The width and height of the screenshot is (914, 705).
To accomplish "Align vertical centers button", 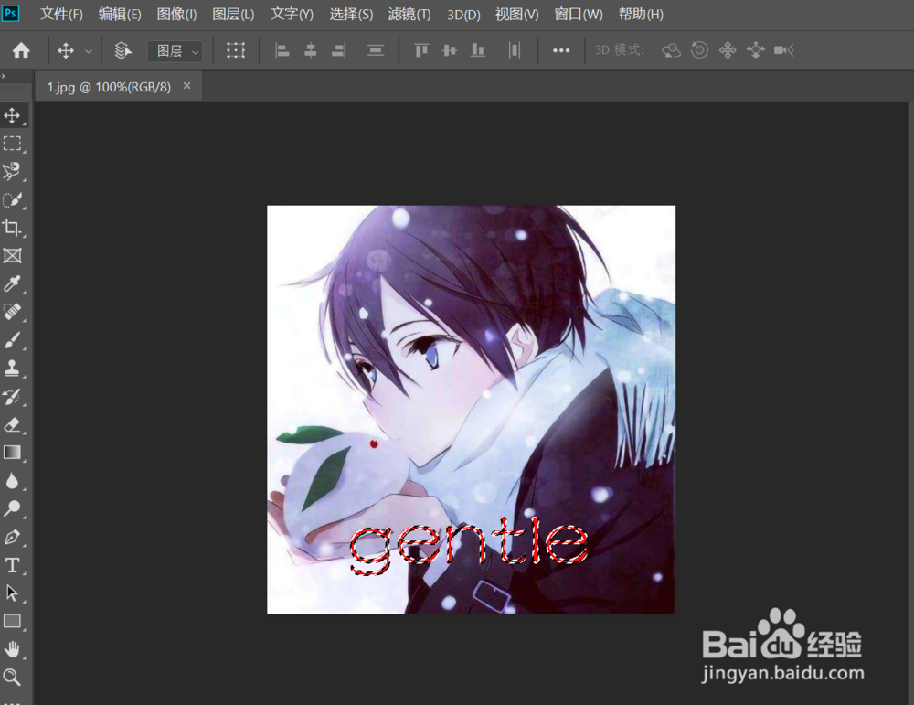I will 450,50.
